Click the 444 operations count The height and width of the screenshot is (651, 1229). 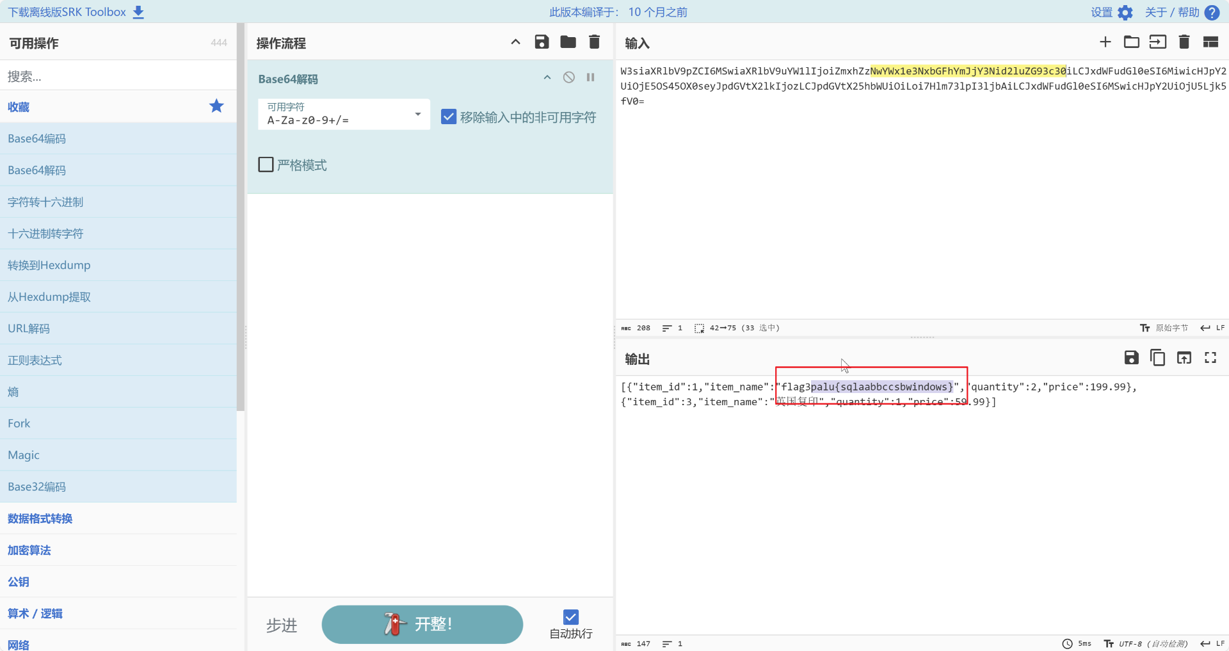(x=219, y=42)
